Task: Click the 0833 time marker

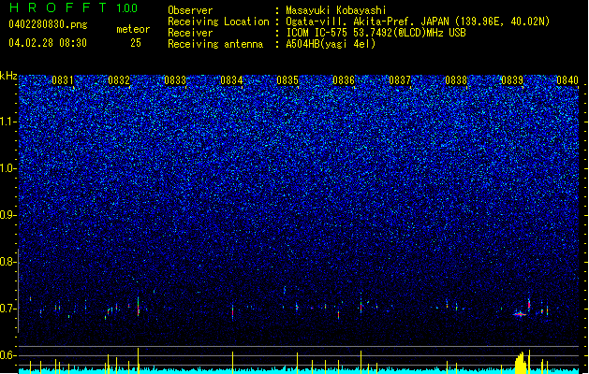Action: (175, 80)
